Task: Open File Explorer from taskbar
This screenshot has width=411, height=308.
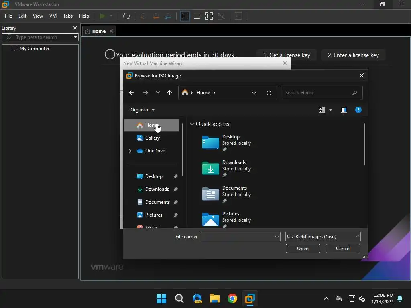Action: 215,298
